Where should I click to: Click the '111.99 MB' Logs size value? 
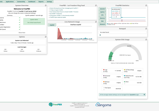click(x=118, y=71)
